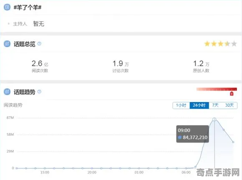Click the 09:00 peak data point

(x=214, y=119)
